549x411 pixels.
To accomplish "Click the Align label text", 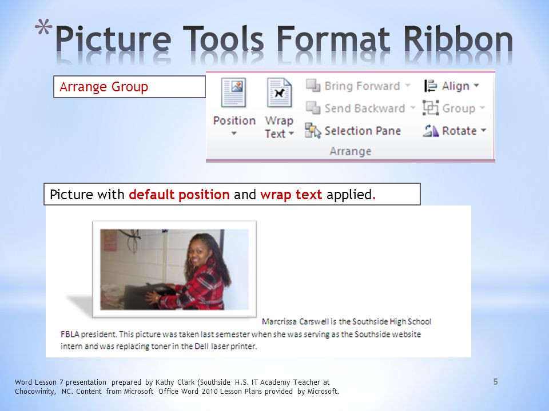I will (x=455, y=86).
